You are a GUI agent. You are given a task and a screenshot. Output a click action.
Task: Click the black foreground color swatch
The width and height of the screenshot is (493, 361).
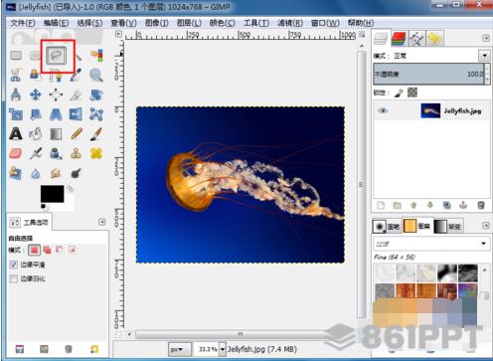coord(52,194)
